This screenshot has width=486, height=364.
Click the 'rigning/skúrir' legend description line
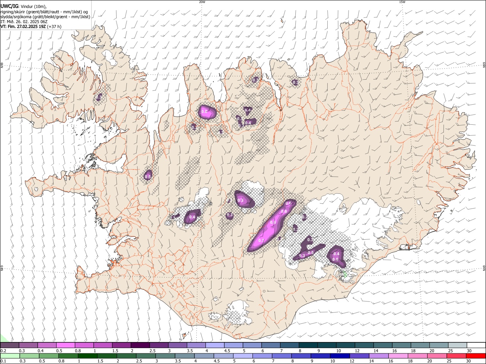click(x=44, y=12)
